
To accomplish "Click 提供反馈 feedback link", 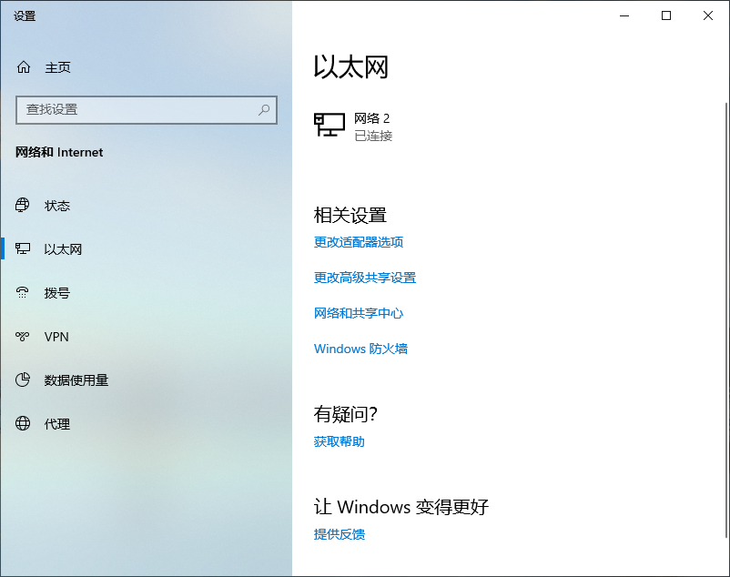I will (x=340, y=534).
